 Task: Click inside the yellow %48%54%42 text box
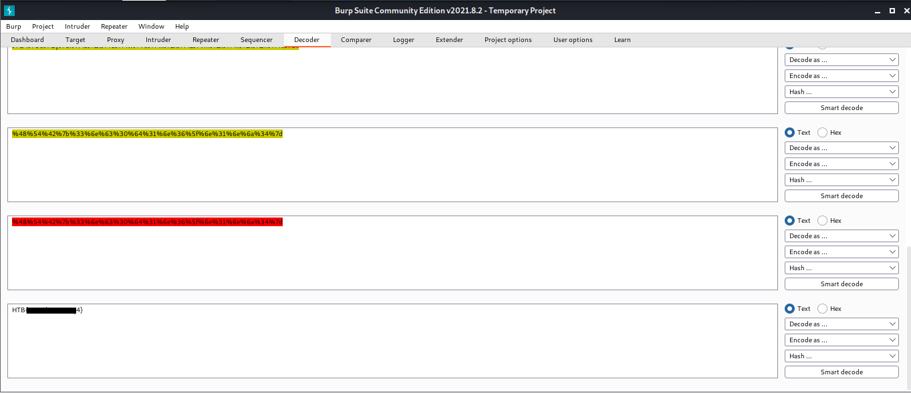pos(392,165)
